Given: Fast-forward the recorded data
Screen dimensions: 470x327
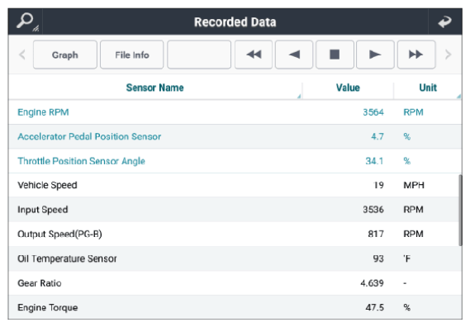Looking at the screenshot, I should [x=416, y=54].
